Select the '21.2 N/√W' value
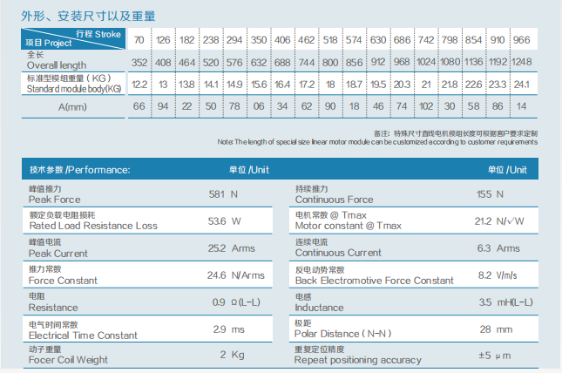The width and height of the screenshot is (562, 373). tap(499, 221)
